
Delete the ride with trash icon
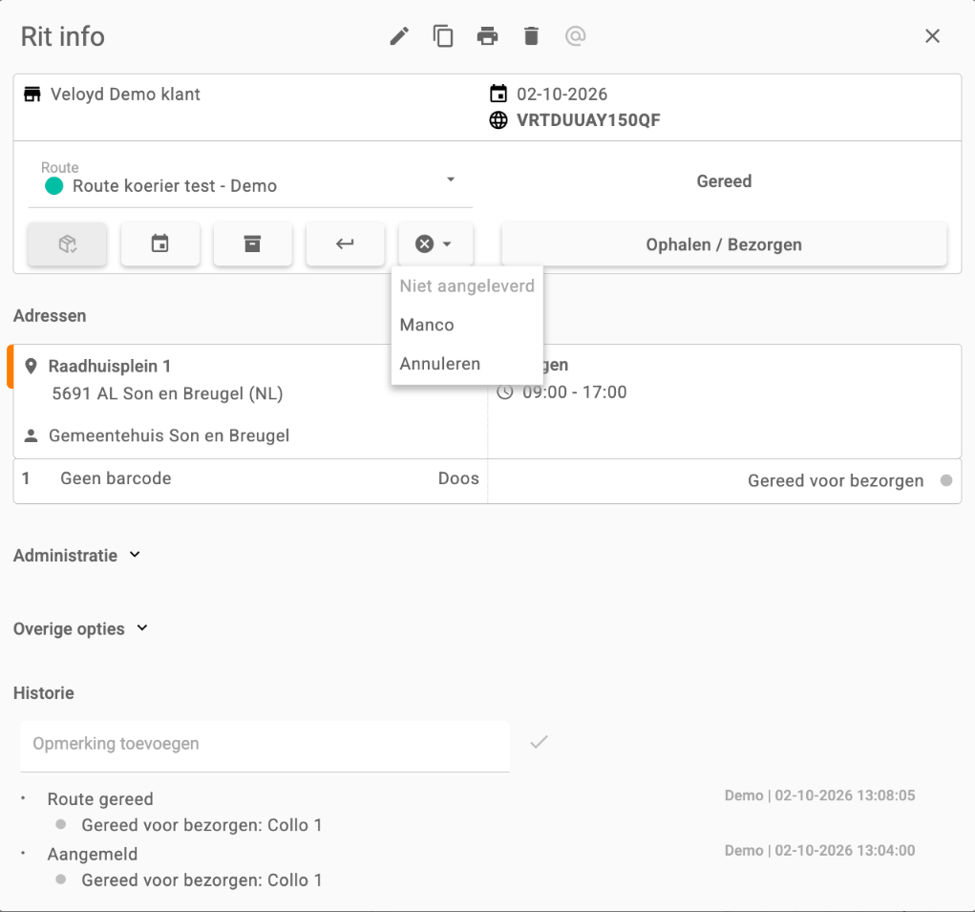[x=531, y=36]
